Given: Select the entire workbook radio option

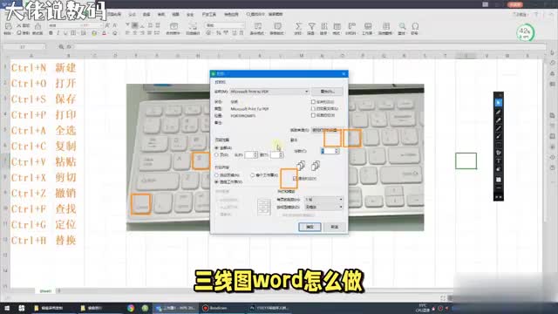Looking at the screenshot, I should 252,175.
